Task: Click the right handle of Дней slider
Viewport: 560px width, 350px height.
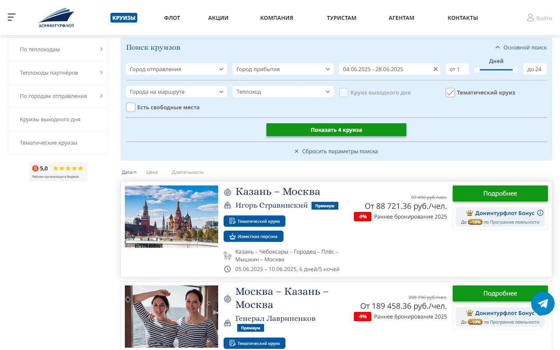Action: 515,70
